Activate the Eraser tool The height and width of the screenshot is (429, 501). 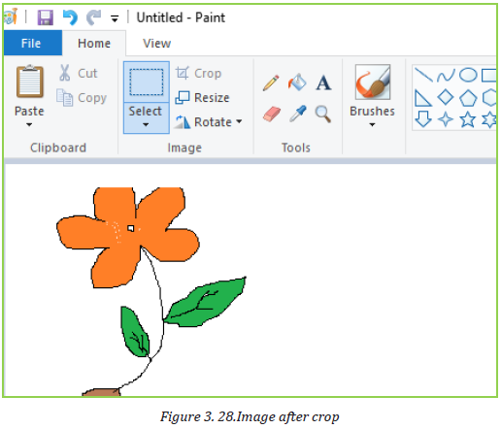coord(272,115)
